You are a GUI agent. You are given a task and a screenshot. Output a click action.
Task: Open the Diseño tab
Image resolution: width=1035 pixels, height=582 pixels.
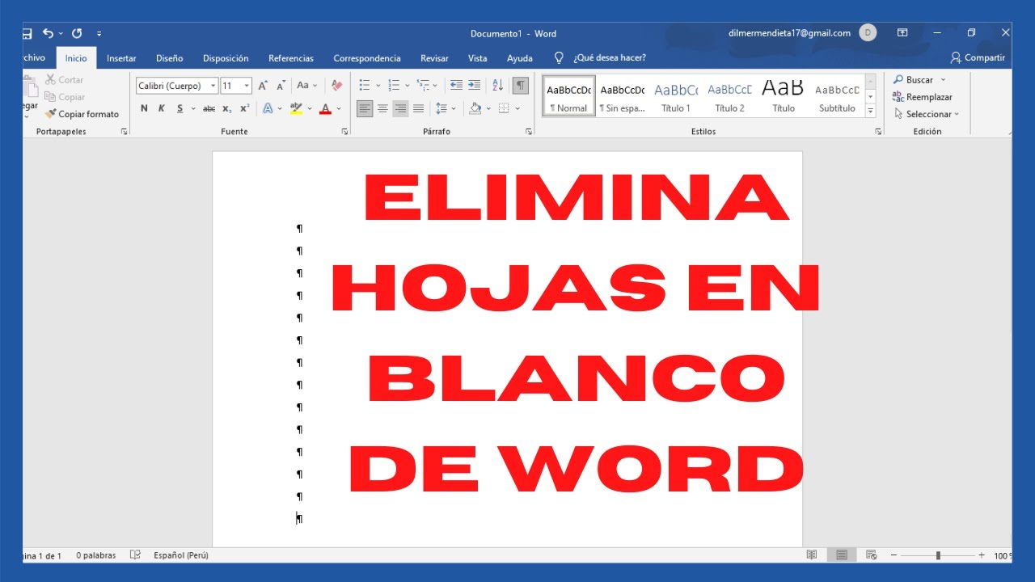[170, 58]
